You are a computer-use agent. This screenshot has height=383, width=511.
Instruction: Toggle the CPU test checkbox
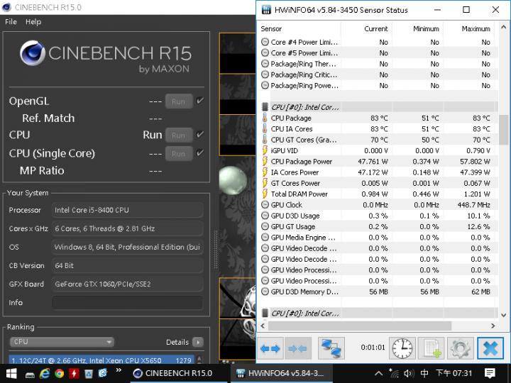[x=200, y=135]
